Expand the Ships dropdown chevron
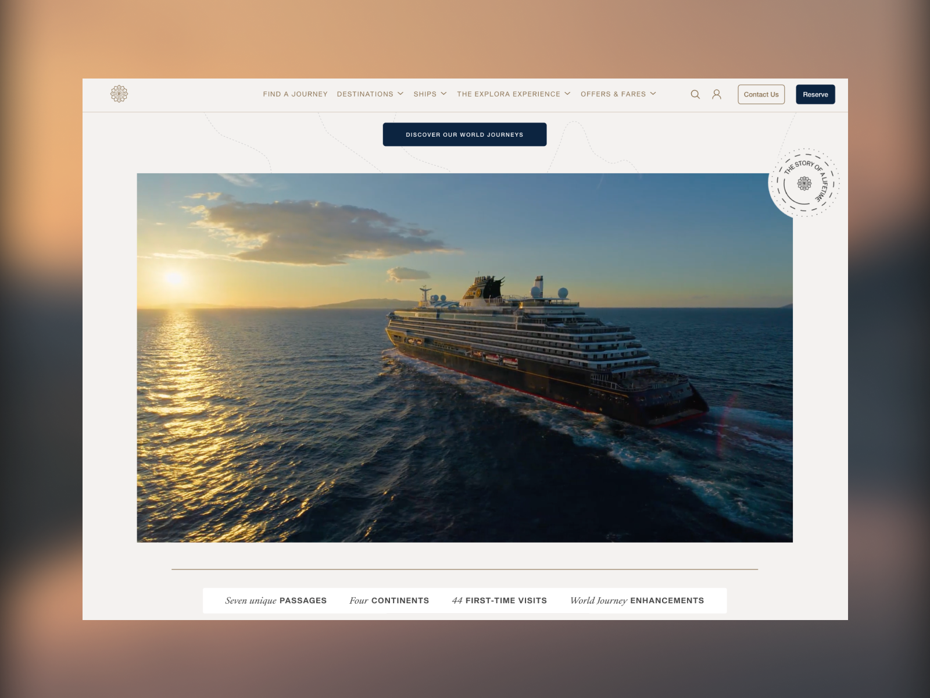 [x=443, y=94]
